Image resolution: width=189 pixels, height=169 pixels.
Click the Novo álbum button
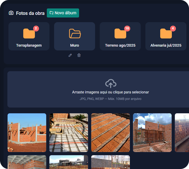click(x=63, y=13)
